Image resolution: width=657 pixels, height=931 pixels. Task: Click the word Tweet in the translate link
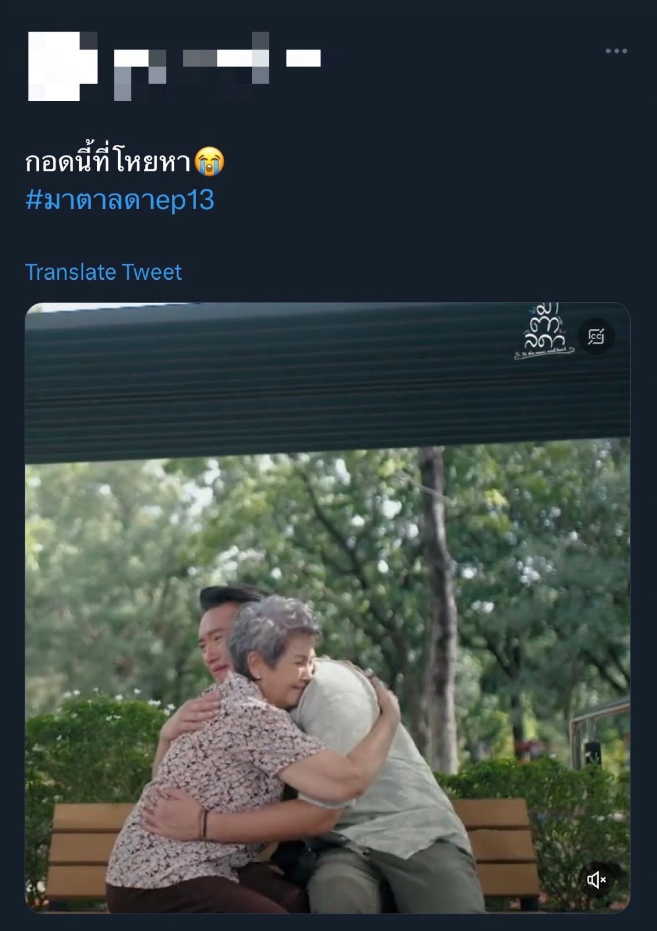coord(152,272)
